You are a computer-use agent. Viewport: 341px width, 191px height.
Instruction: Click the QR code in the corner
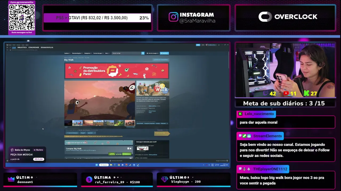[x=22, y=18]
